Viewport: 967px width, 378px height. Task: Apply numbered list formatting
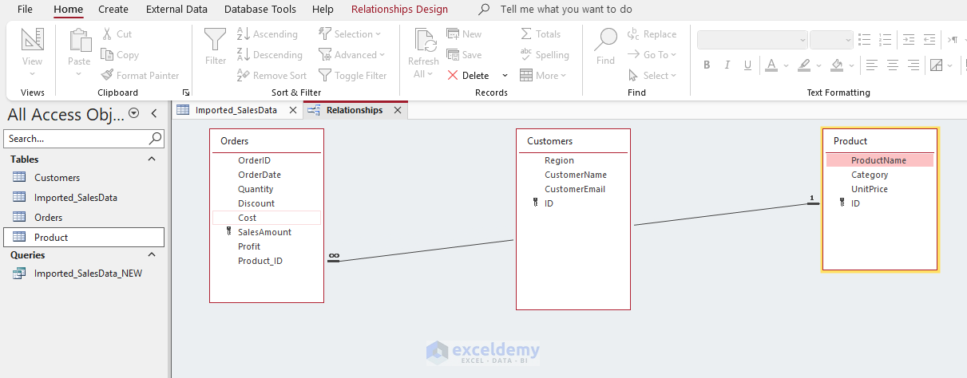pyautogui.click(x=885, y=40)
